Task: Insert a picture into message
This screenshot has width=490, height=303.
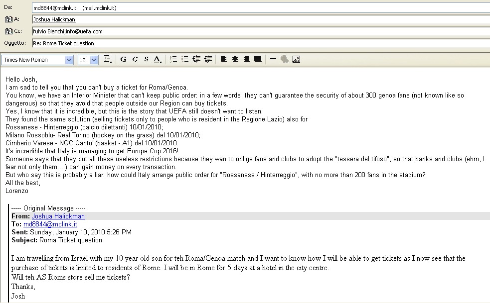Action: pyautogui.click(x=296, y=59)
